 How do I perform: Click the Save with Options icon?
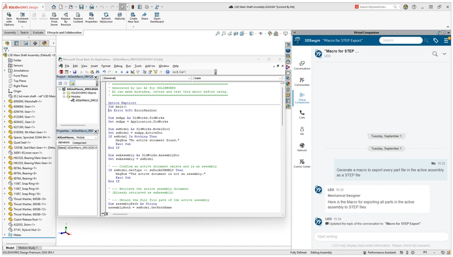(9, 15)
